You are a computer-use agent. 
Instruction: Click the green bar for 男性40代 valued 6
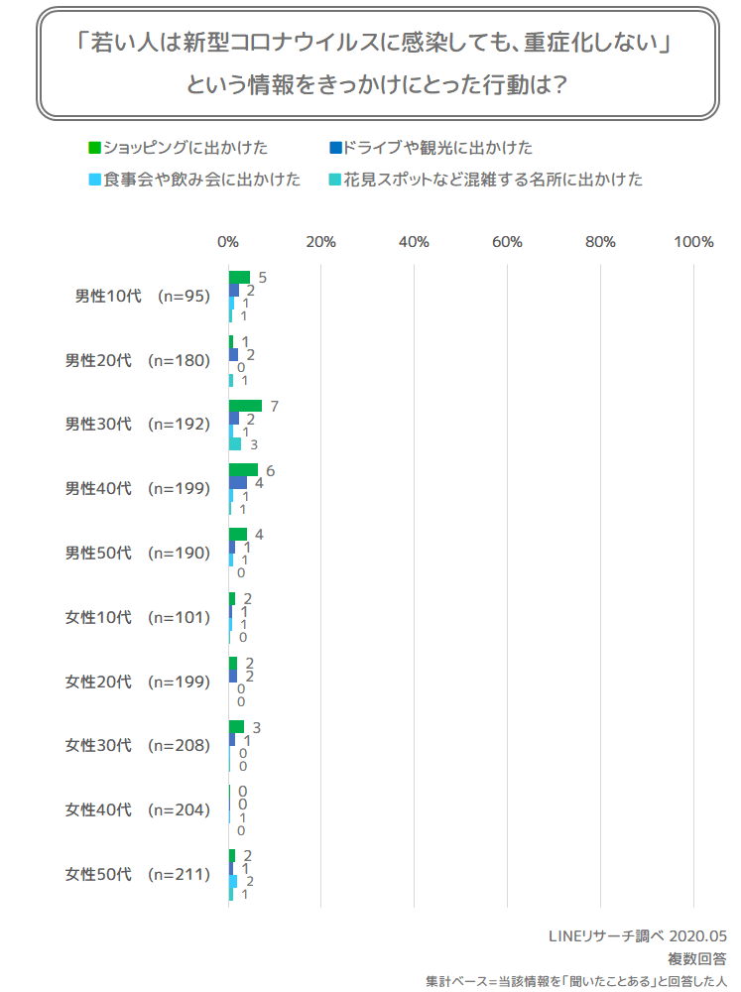[244, 470]
